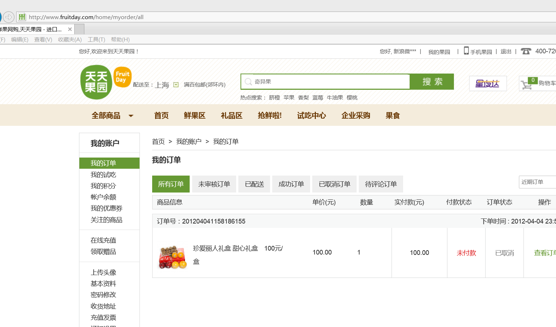Screen dimensions: 556x327
Task: Click hot search term 牛油果
Action: pos(335,98)
